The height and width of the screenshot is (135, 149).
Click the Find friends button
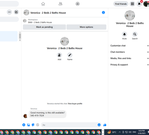[x=121, y=4]
